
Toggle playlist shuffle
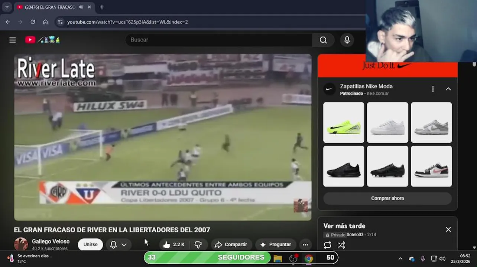341,245
